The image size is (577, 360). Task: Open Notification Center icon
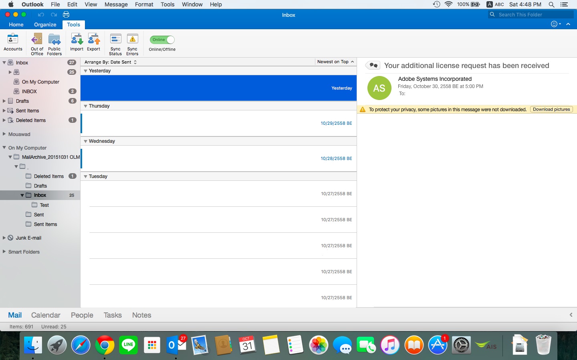click(x=564, y=4)
